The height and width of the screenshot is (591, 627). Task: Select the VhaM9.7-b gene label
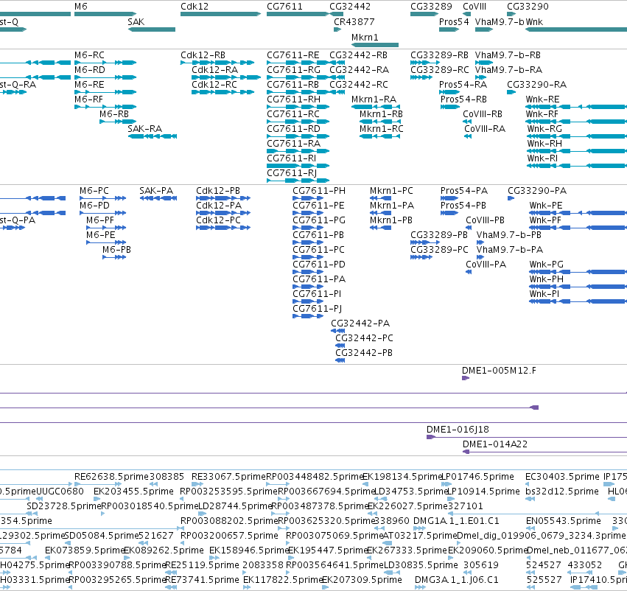tap(500, 21)
